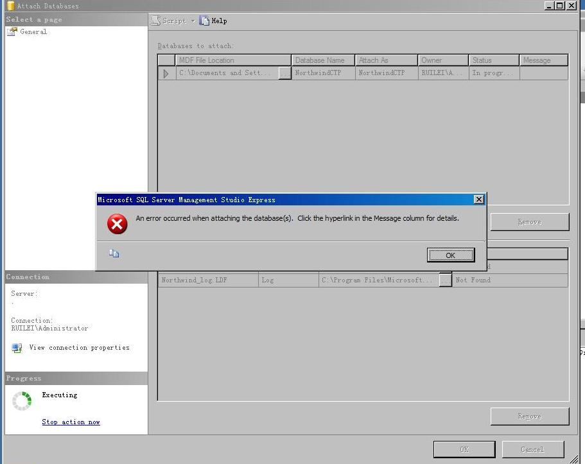Browse log file path ellipsis button
Viewport: 585px width, 464px height.
pos(445,280)
